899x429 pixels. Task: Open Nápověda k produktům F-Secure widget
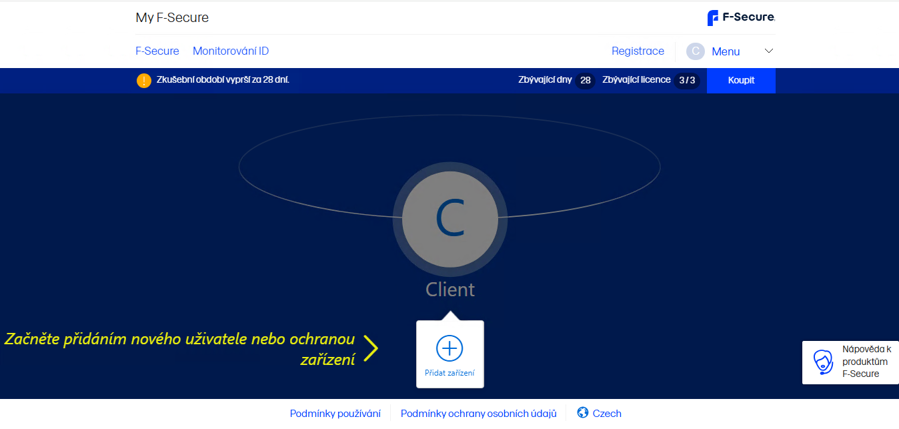[x=850, y=362]
